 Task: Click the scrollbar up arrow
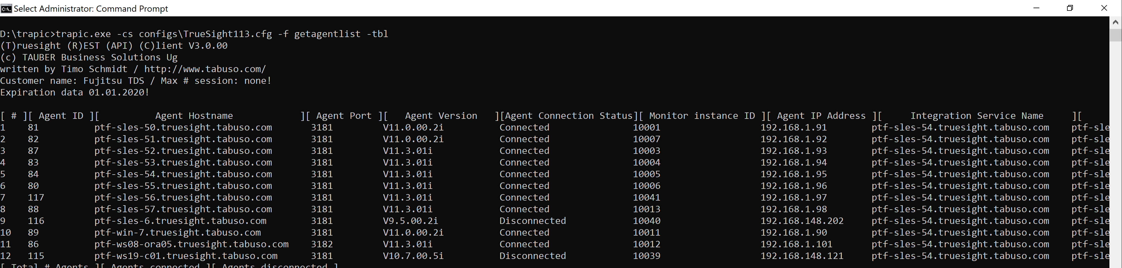1116,22
